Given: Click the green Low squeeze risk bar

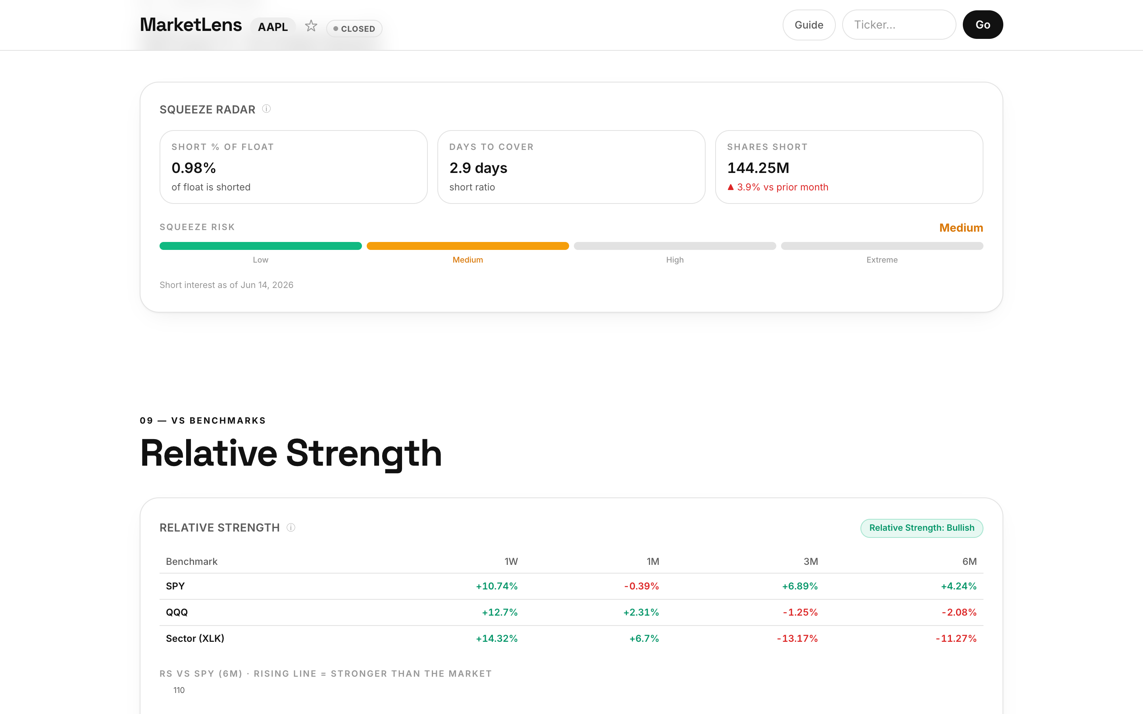Looking at the screenshot, I should (x=261, y=246).
